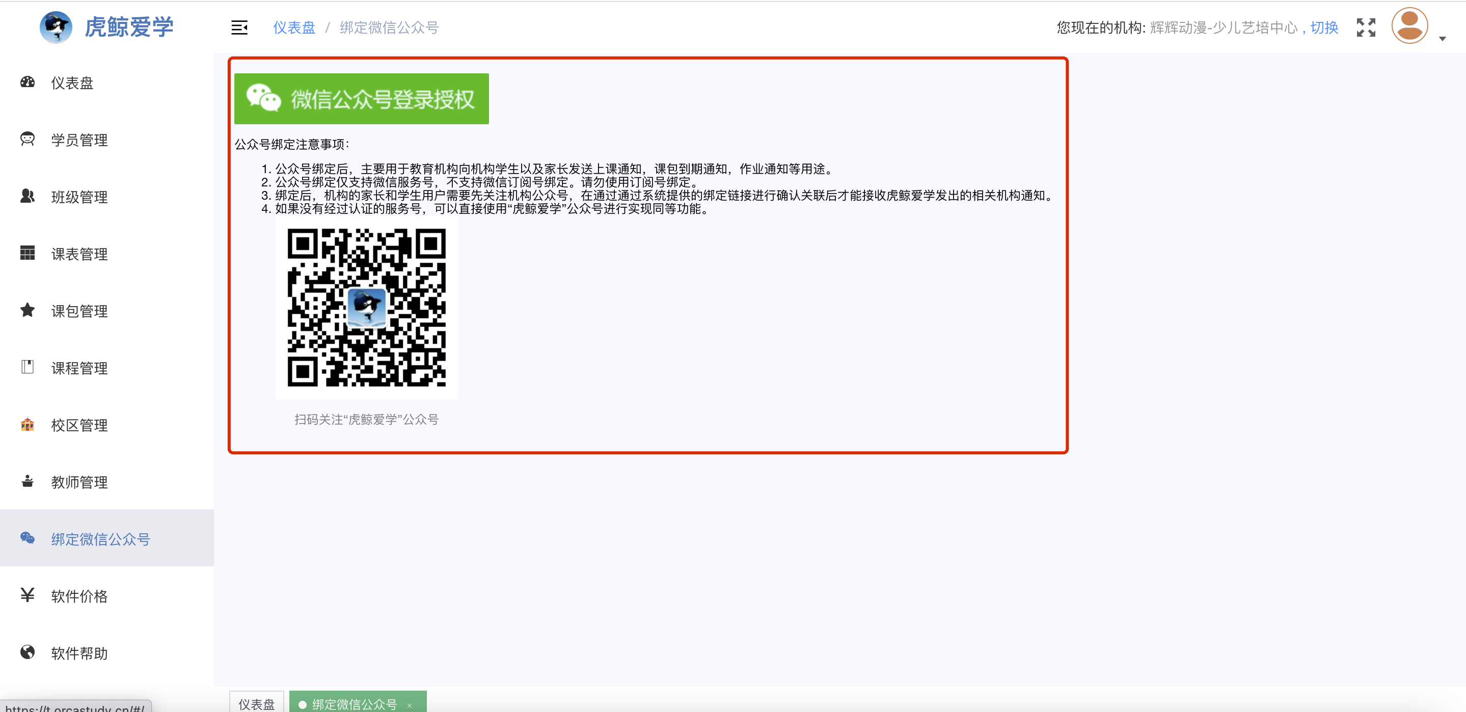Click caption 扫码关注“虎鲸爱学”公众号

(x=367, y=420)
